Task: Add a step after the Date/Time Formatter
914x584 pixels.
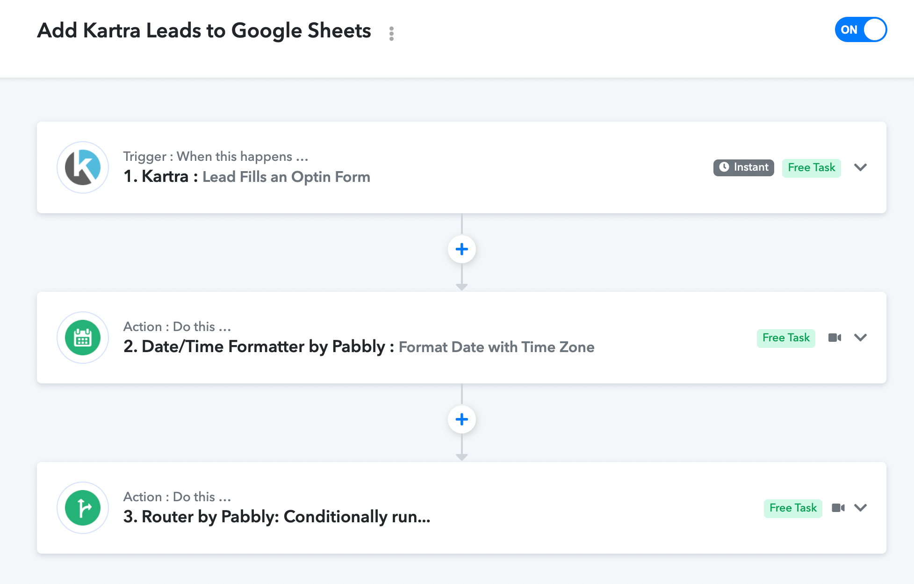Action: pyautogui.click(x=462, y=419)
